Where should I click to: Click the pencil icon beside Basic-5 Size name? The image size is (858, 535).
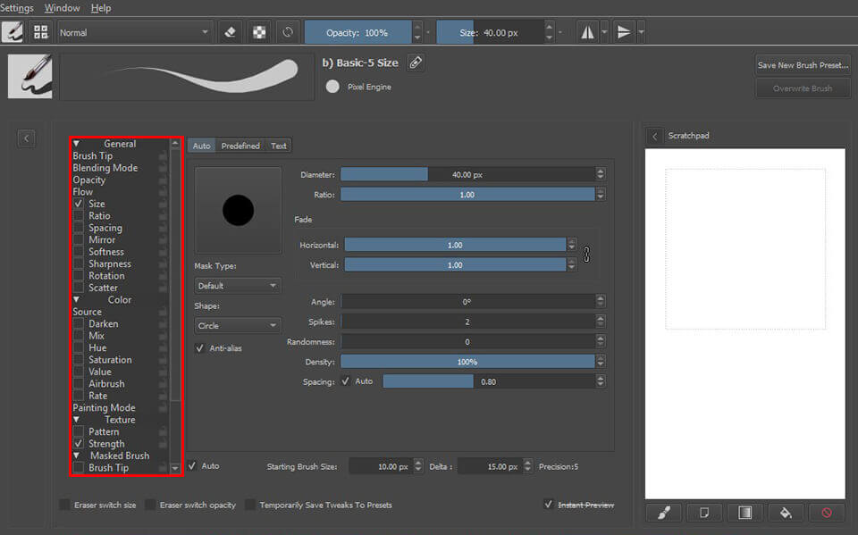click(x=414, y=63)
